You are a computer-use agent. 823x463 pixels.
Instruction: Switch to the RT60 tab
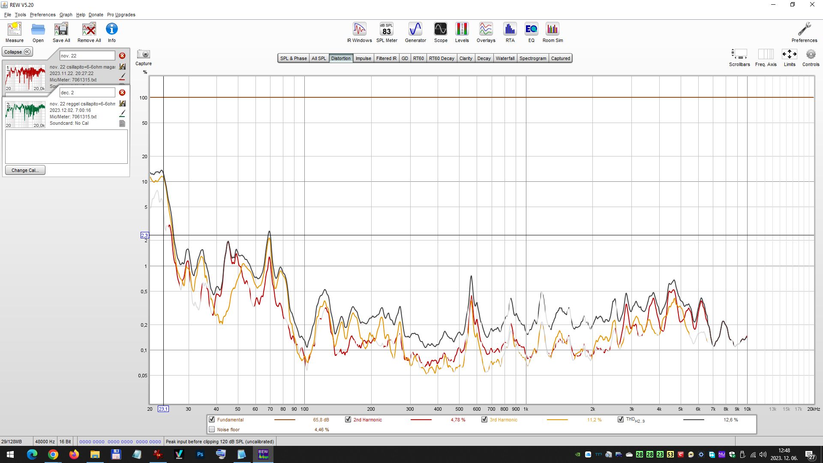click(418, 58)
